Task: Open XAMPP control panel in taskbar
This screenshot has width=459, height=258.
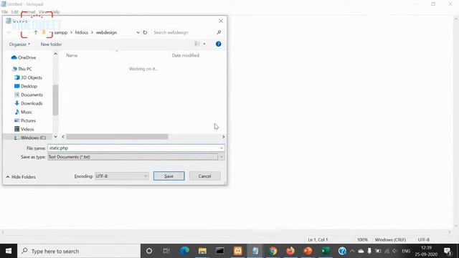Action: click(237, 251)
